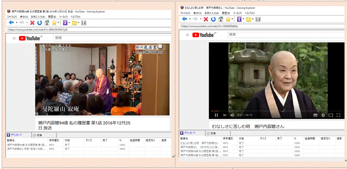Screen dimensions: 347x169
Task: Click the video frame in left window
Action: tap(102, 80)
